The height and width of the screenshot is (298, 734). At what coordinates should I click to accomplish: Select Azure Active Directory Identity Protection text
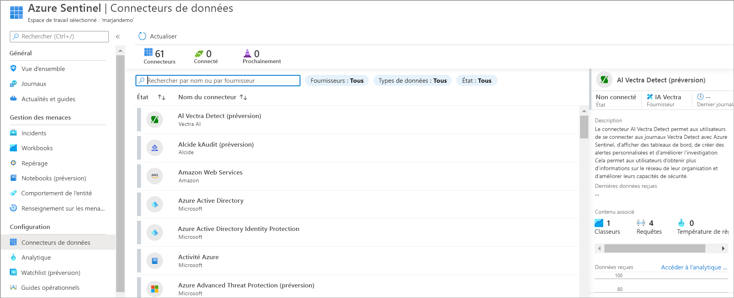coord(239,229)
